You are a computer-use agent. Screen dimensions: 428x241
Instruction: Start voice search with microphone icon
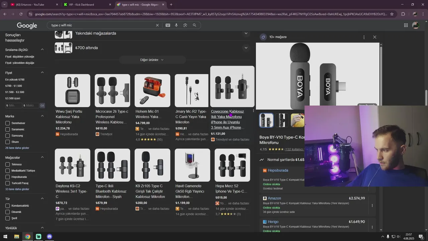point(176,25)
